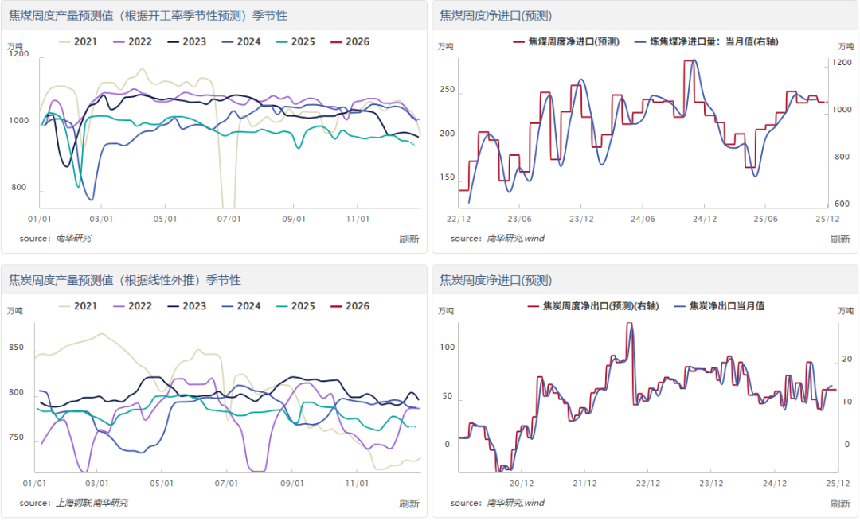Hide 2025 series in coking coal production chart

(x=295, y=42)
